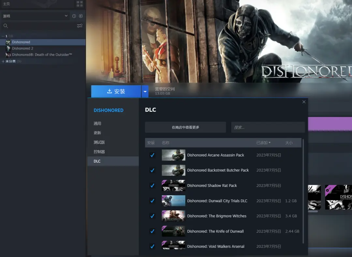Click the Void Walkers Arsenal row thumbnail

(x=173, y=245)
